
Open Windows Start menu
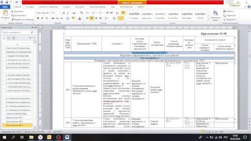(x=4, y=137)
